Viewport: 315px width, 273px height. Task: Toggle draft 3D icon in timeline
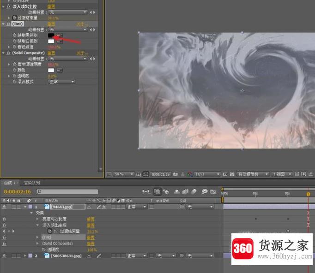[166, 192]
